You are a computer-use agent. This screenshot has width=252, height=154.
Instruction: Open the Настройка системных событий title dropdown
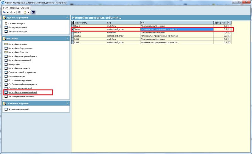(x=120, y=18)
